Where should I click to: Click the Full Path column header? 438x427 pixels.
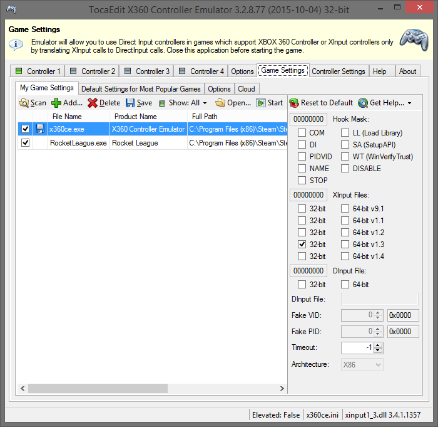click(237, 117)
